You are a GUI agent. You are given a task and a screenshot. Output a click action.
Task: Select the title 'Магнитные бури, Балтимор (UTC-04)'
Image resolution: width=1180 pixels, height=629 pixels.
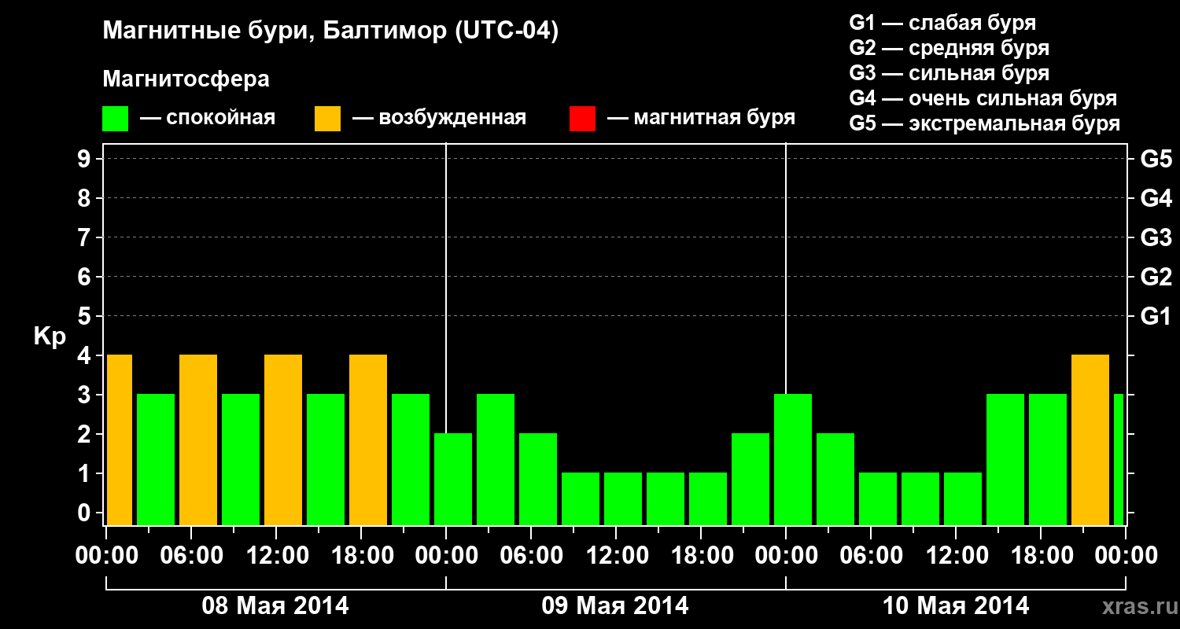pyautogui.click(x=330, y=32)
